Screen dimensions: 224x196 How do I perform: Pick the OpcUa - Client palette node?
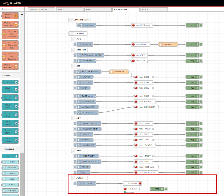[x=10, y=89]
